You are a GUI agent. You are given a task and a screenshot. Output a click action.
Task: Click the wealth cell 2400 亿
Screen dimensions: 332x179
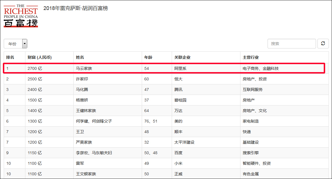35,89
